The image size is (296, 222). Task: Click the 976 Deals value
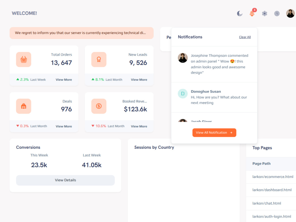(x=66, y=109)
